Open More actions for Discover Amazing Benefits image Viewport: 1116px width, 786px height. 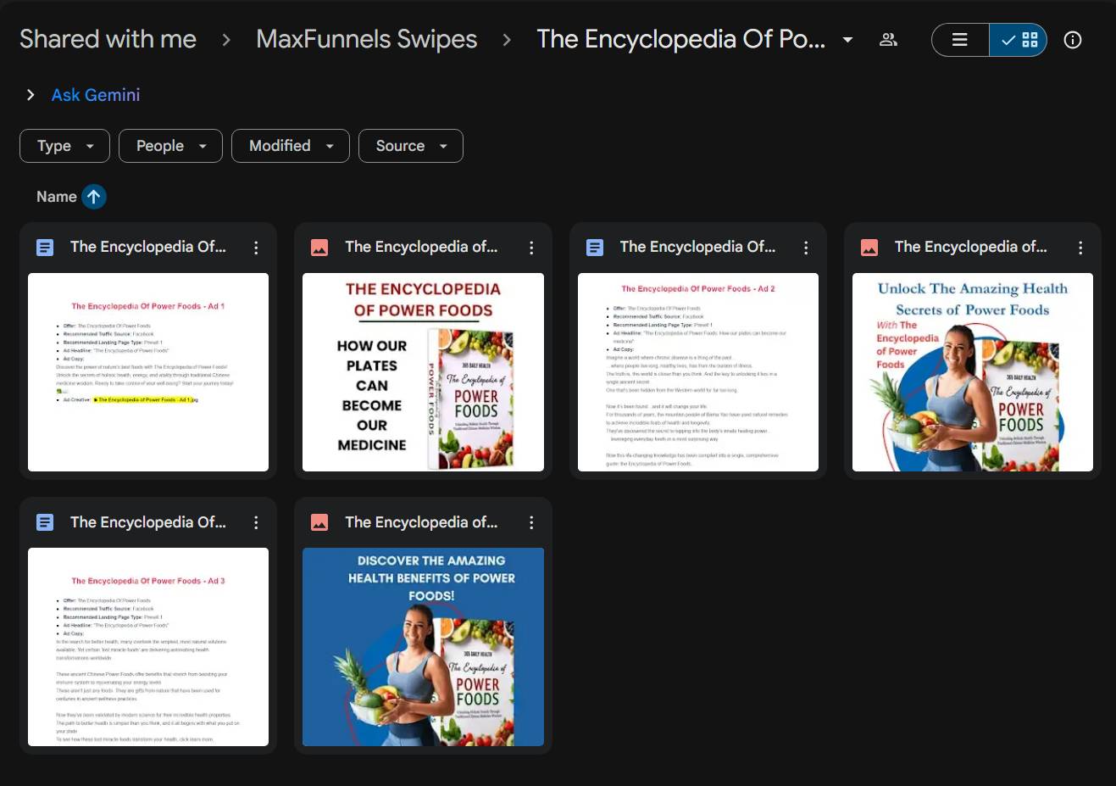pos(531,523)
